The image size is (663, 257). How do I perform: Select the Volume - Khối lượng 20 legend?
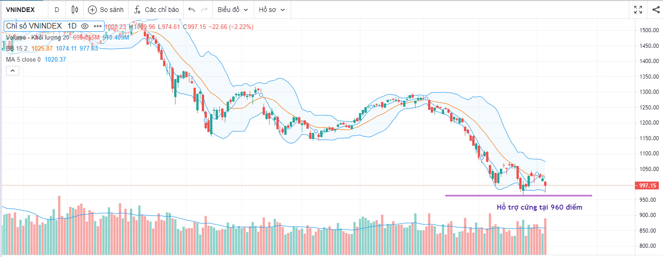coord(37,38)
